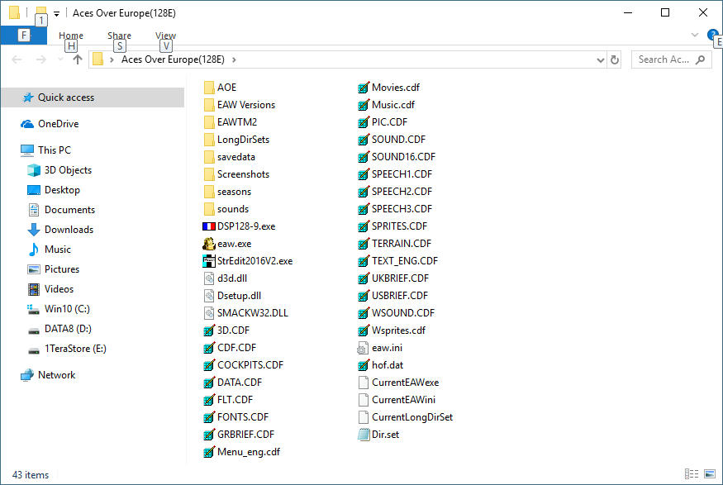
Task: Select COCKPITS.CDF file
Action: click(x=243, y=365)
